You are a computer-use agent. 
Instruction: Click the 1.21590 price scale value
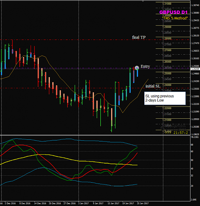coord(195,111)
